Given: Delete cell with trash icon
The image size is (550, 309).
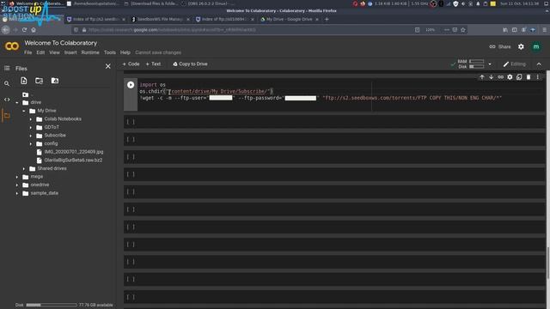Looking at the screenshot, I should 529,76.
